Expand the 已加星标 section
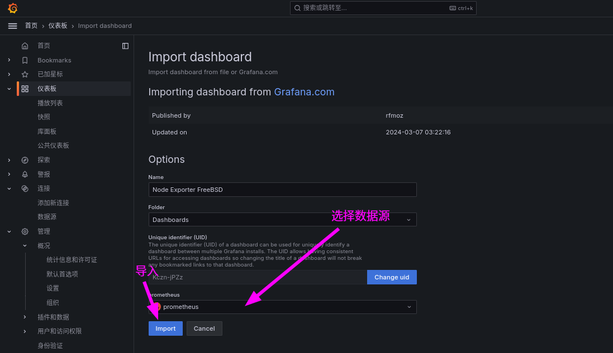The image size is (613, 353). tap(9, 74)
